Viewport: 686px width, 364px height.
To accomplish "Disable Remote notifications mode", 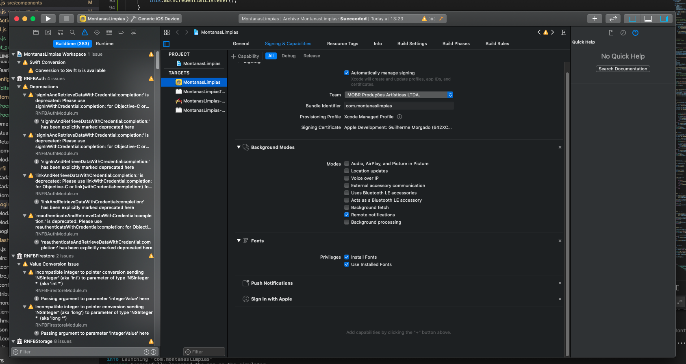I will pyautogui.click(x=347, y=215).
